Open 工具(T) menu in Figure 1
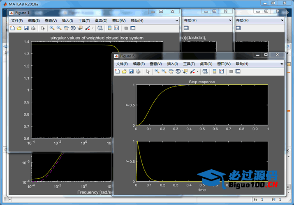 84,20
